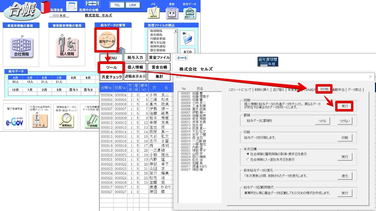Click the 更新 update icon
This screenshot has height=211, width=376.
tap(172, 13)
